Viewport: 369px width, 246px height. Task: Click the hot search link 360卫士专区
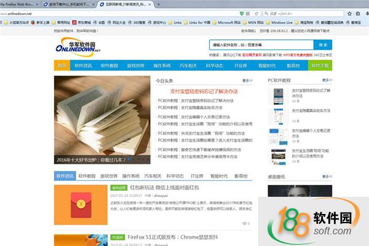click(x=323, y=55)
